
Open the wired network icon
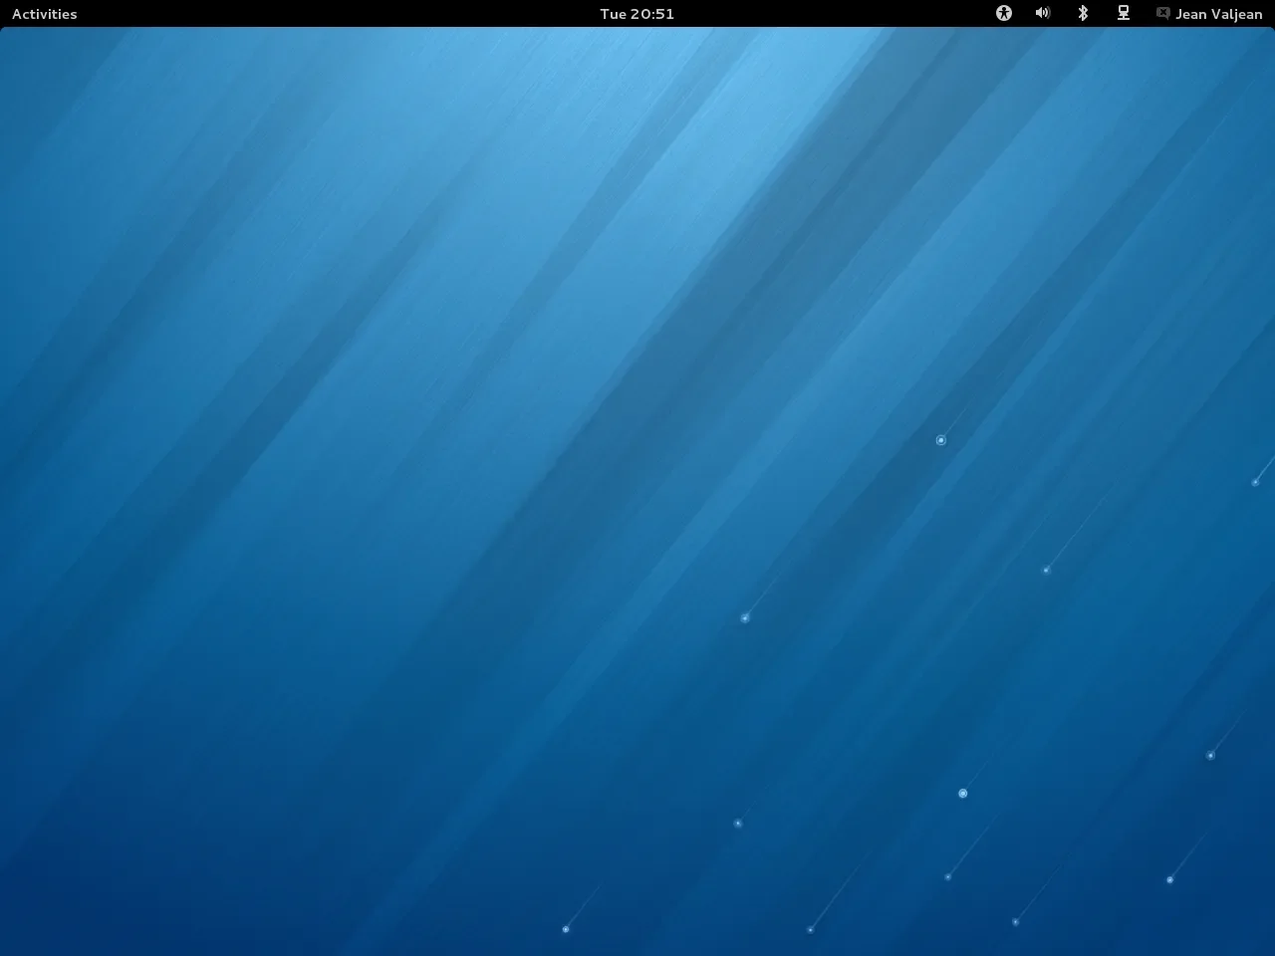1124,13
